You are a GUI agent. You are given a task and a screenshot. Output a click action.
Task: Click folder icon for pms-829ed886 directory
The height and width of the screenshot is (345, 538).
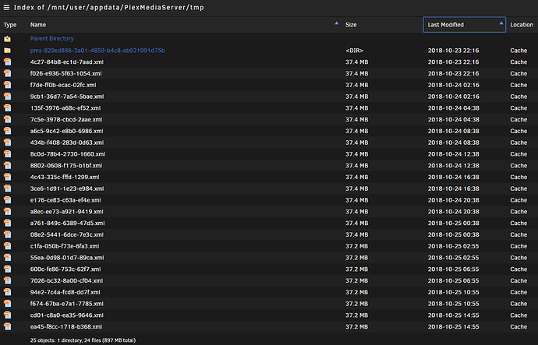(7, 51)
